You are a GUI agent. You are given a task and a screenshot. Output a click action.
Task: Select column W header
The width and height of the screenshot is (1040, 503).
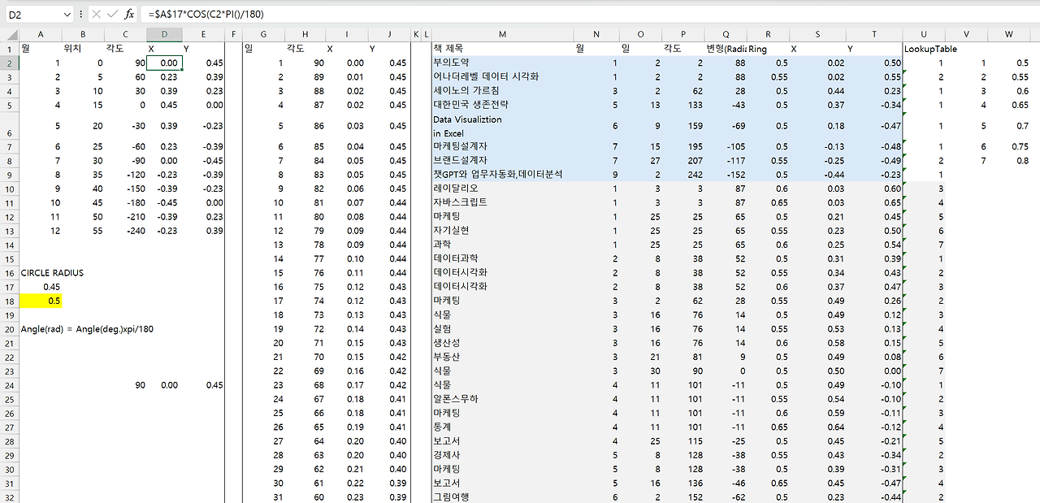point(1008,34)
